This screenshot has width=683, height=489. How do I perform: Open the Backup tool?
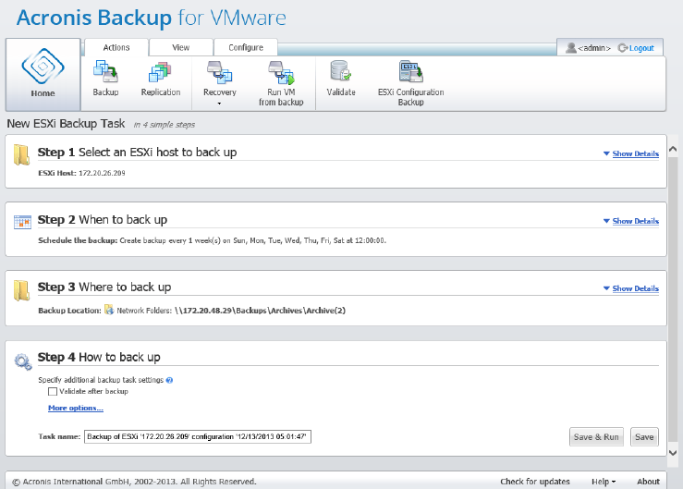pos(105,79)
